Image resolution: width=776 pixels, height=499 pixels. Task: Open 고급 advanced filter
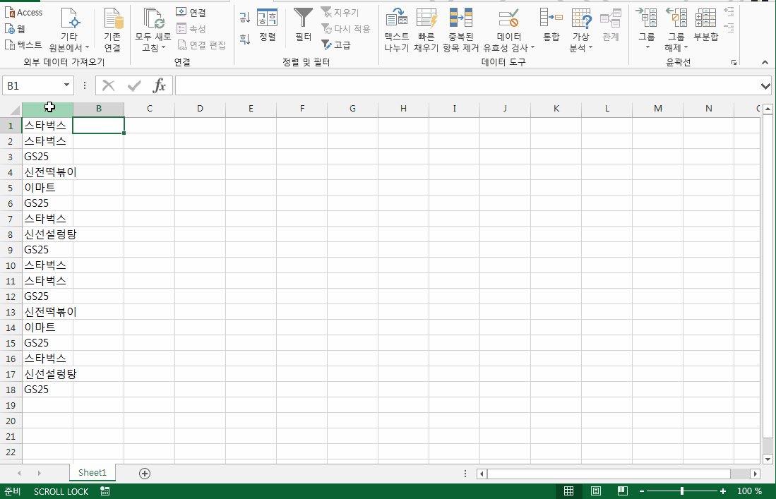pyautogui.click(x=336, y=45)
